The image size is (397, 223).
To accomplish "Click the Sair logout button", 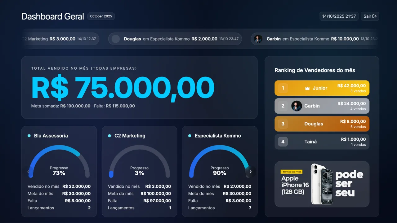I will 370,16.
